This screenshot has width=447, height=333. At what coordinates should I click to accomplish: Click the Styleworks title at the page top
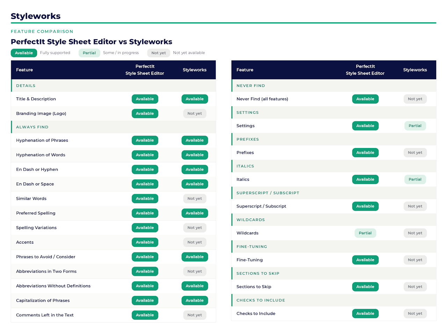tap(36, 16)
